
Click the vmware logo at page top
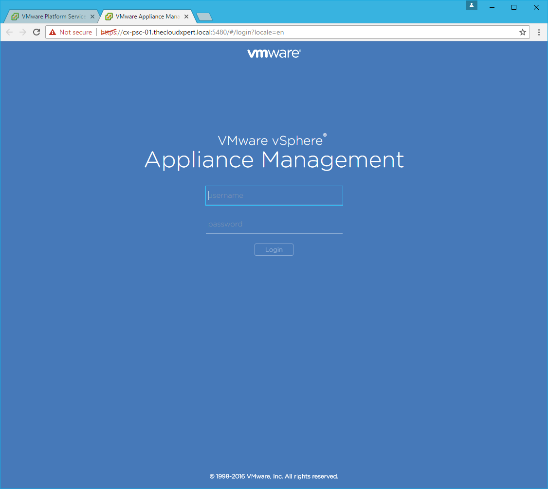[274, 53]
